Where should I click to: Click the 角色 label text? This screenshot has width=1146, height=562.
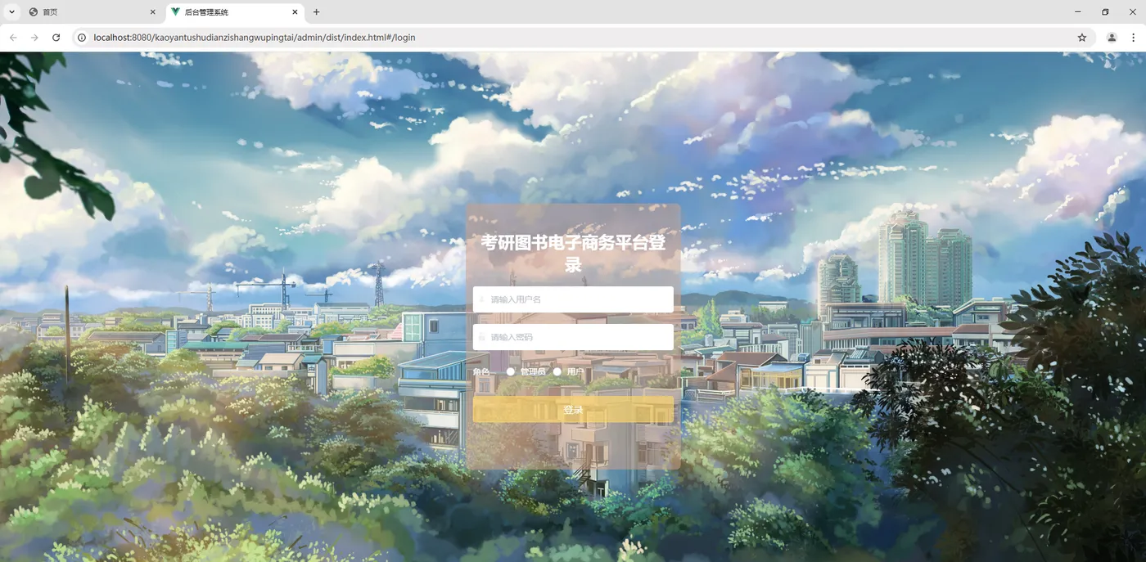point(481,372)
